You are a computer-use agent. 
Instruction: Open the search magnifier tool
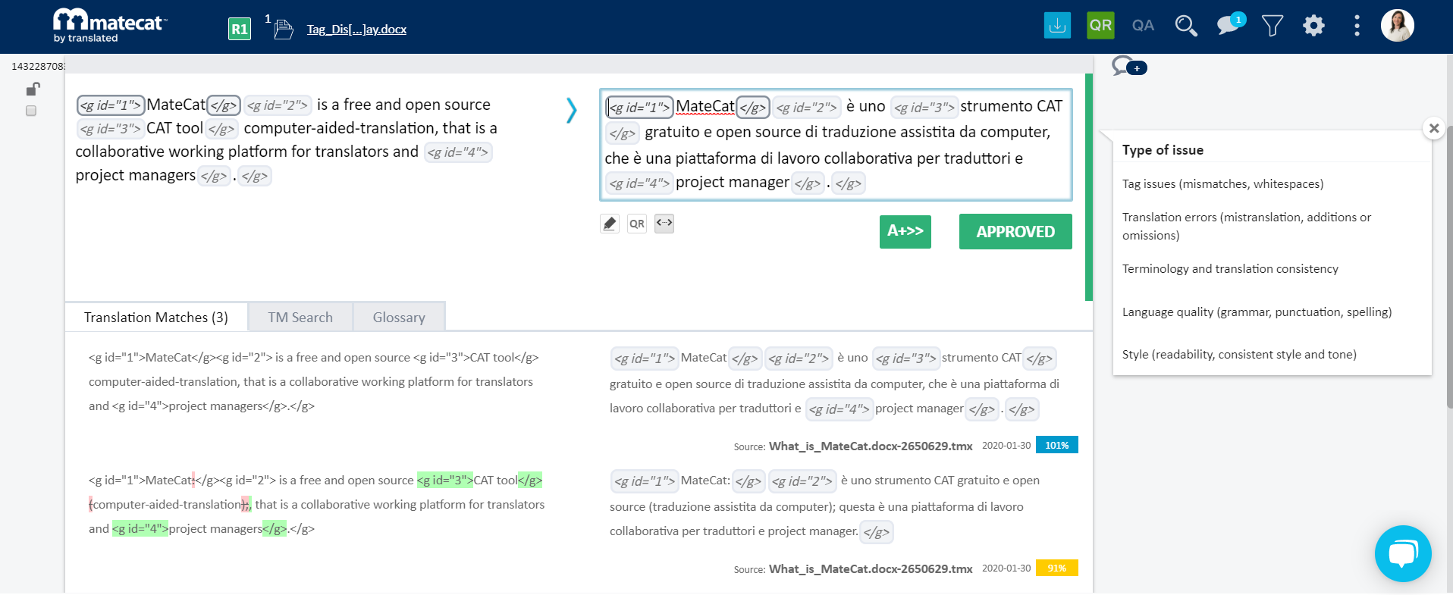(1185, 26)
